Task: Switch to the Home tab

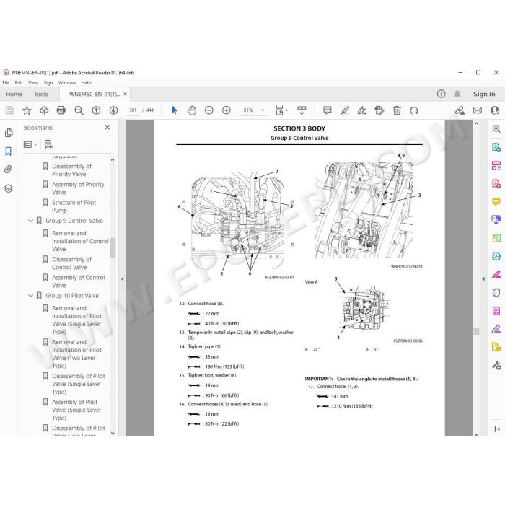Action: coord(14,94)
